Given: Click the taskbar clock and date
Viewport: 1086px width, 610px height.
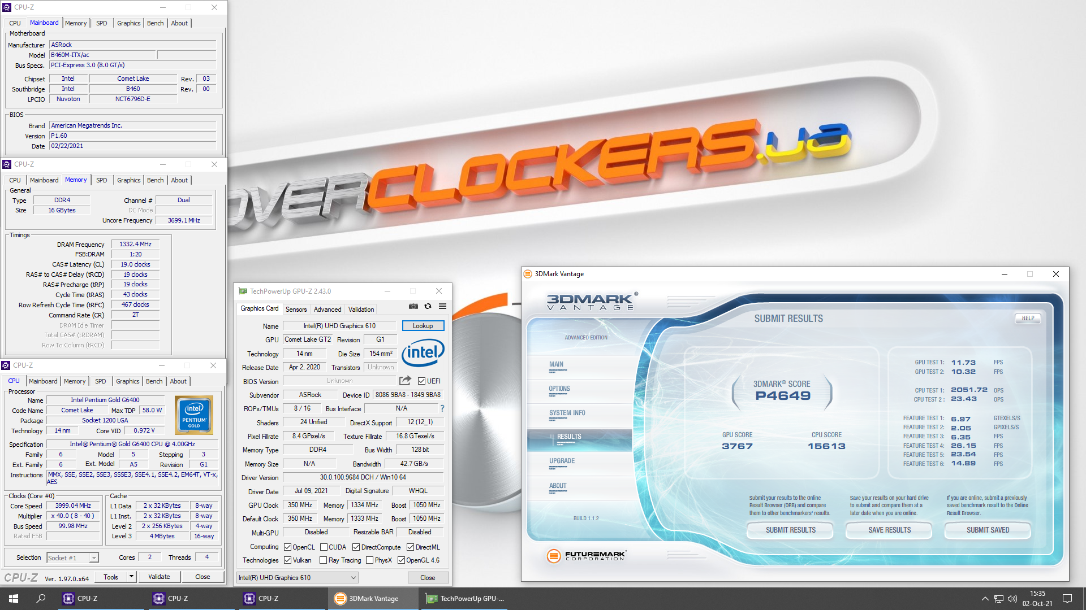Looking at the screenshot, I should (x=1037, y=599).
